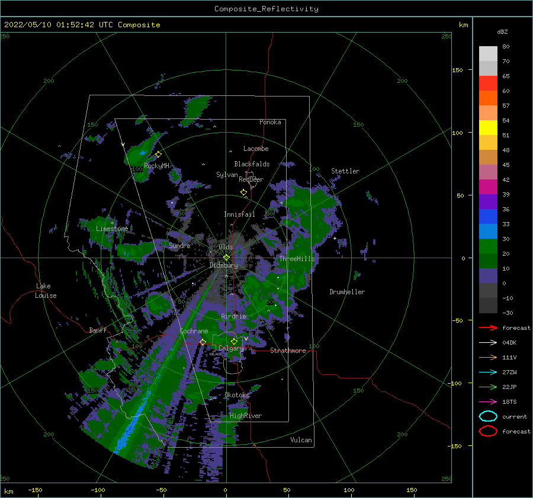Screen dimensions: 533x498
Task: Click the Innisfail label
Action: [x=239, y=214]
